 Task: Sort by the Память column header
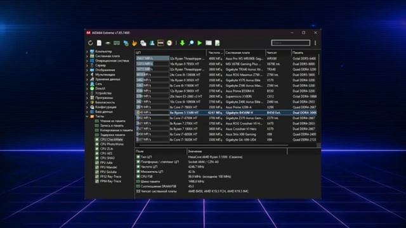click(x=304, y=53)
